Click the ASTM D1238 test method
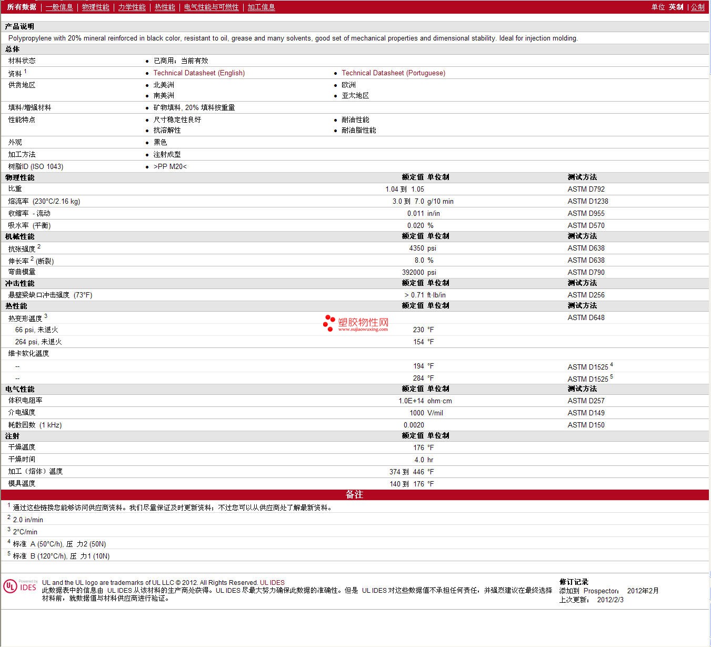The height and width of the screenshot is (647, 711). coord(588,201)
